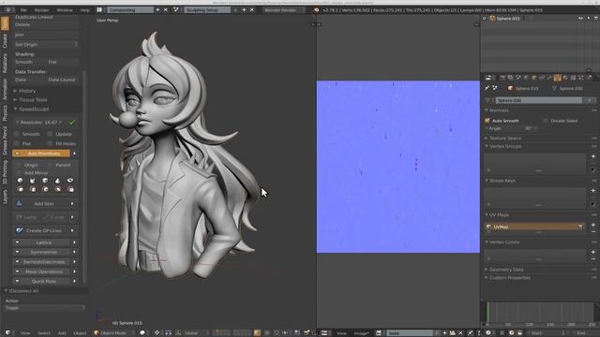The width and height of the screenshot is (600, 337).
Task: Enable the SpeedSculpt Smooth checkbox
Action: coord(17,134)
